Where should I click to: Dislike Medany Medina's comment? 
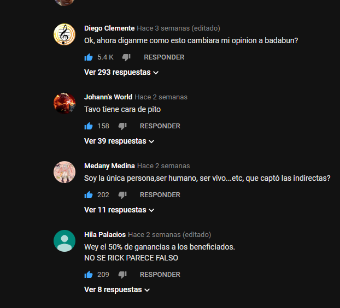point(122,195)
